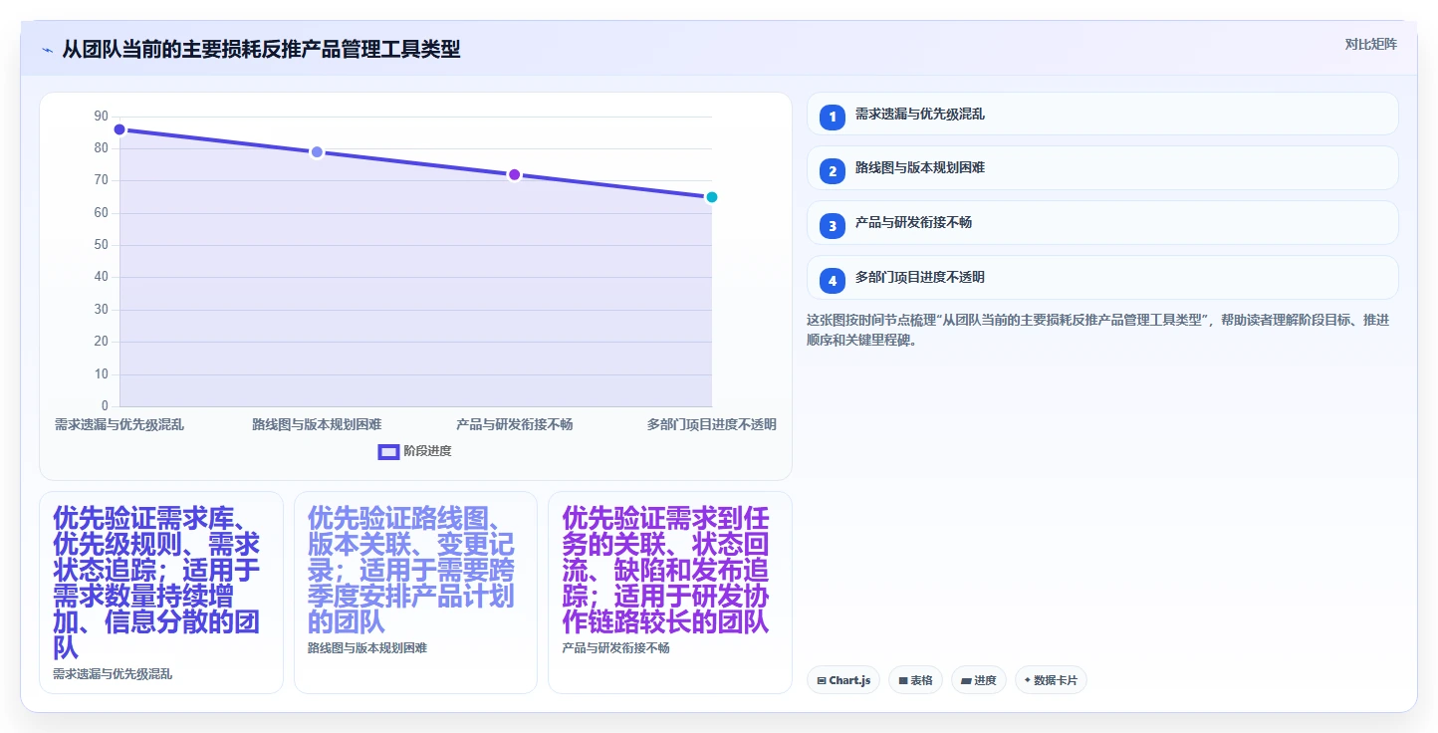Viewport: 1438px width, 733px height.
Task: Click the 进度 tag
Action: pos(979,680)
